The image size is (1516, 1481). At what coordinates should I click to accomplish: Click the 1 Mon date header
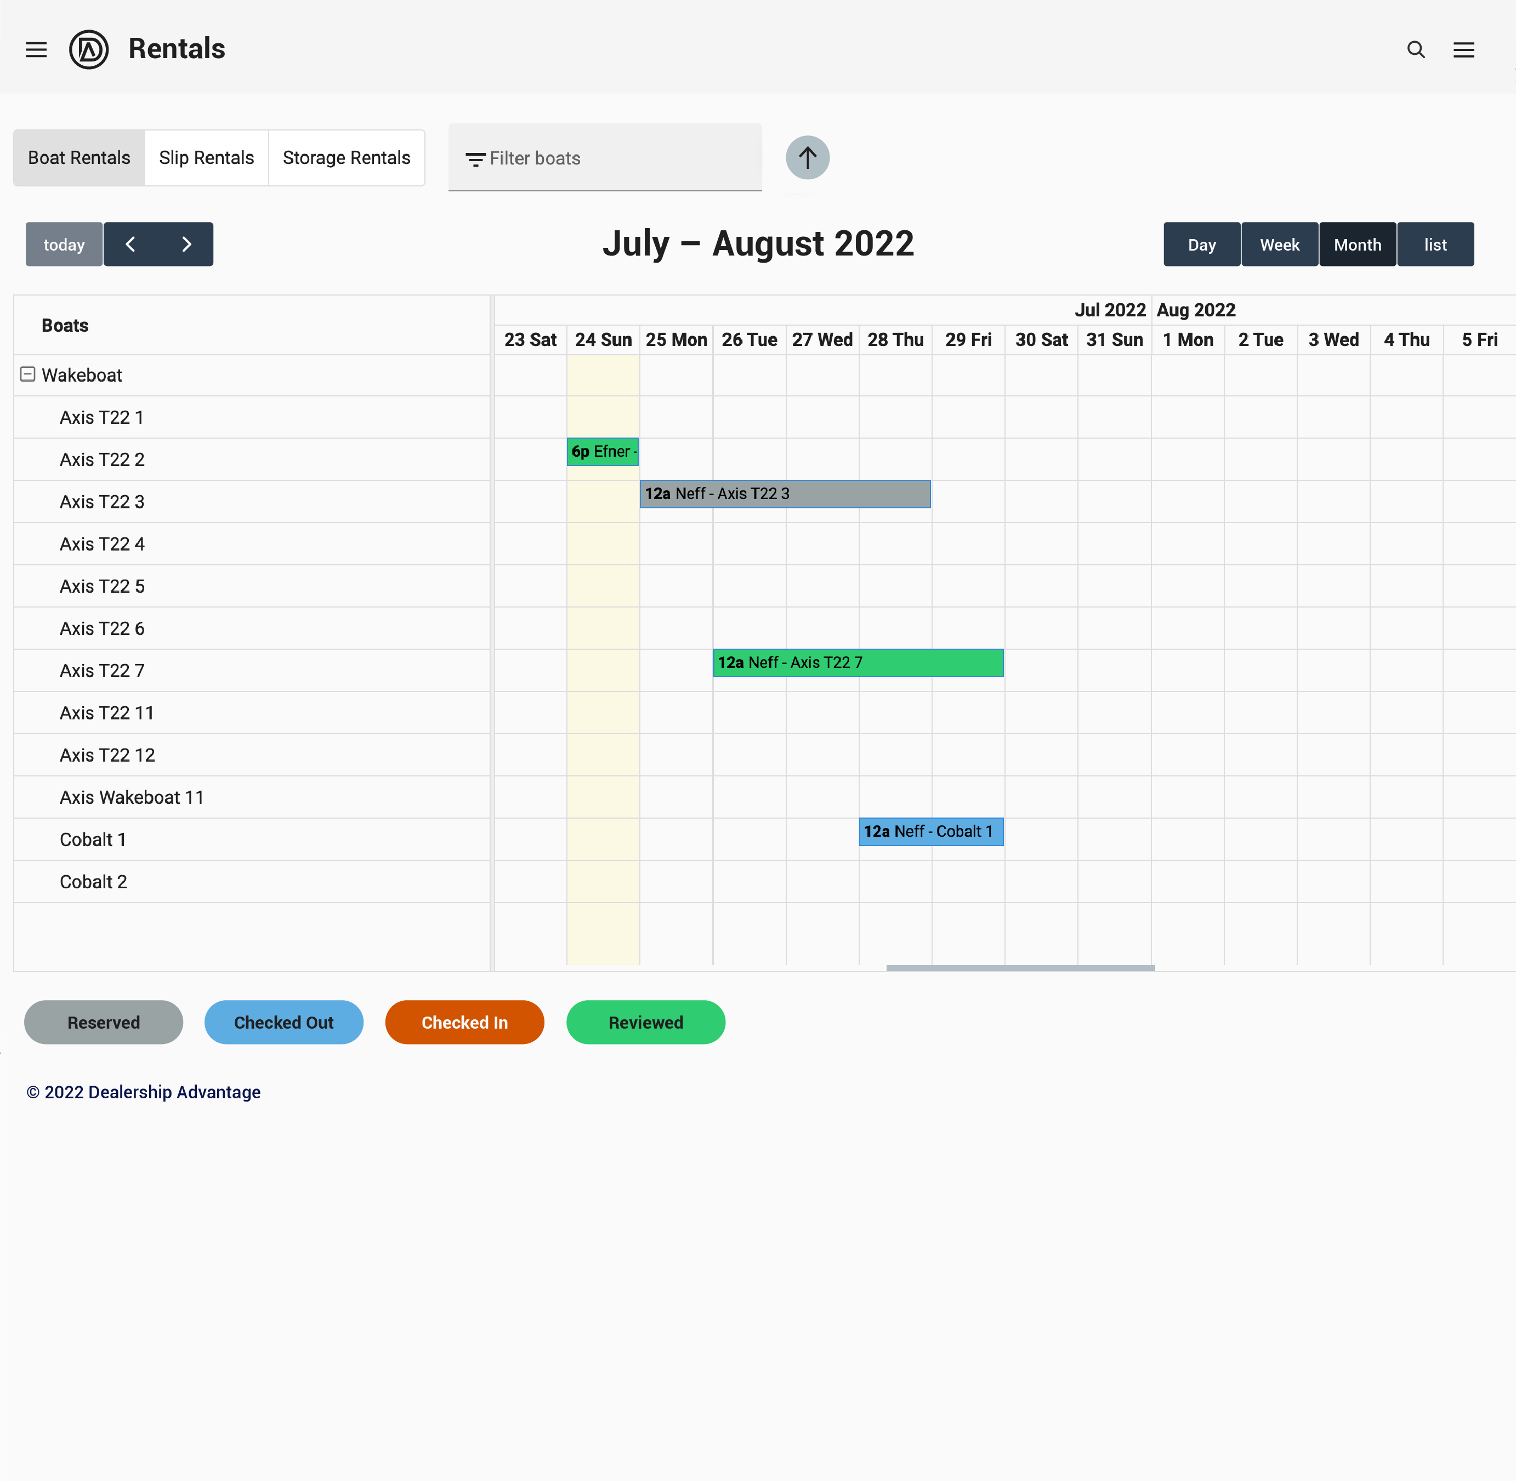pyautogui.click(x=1188, y=340)
